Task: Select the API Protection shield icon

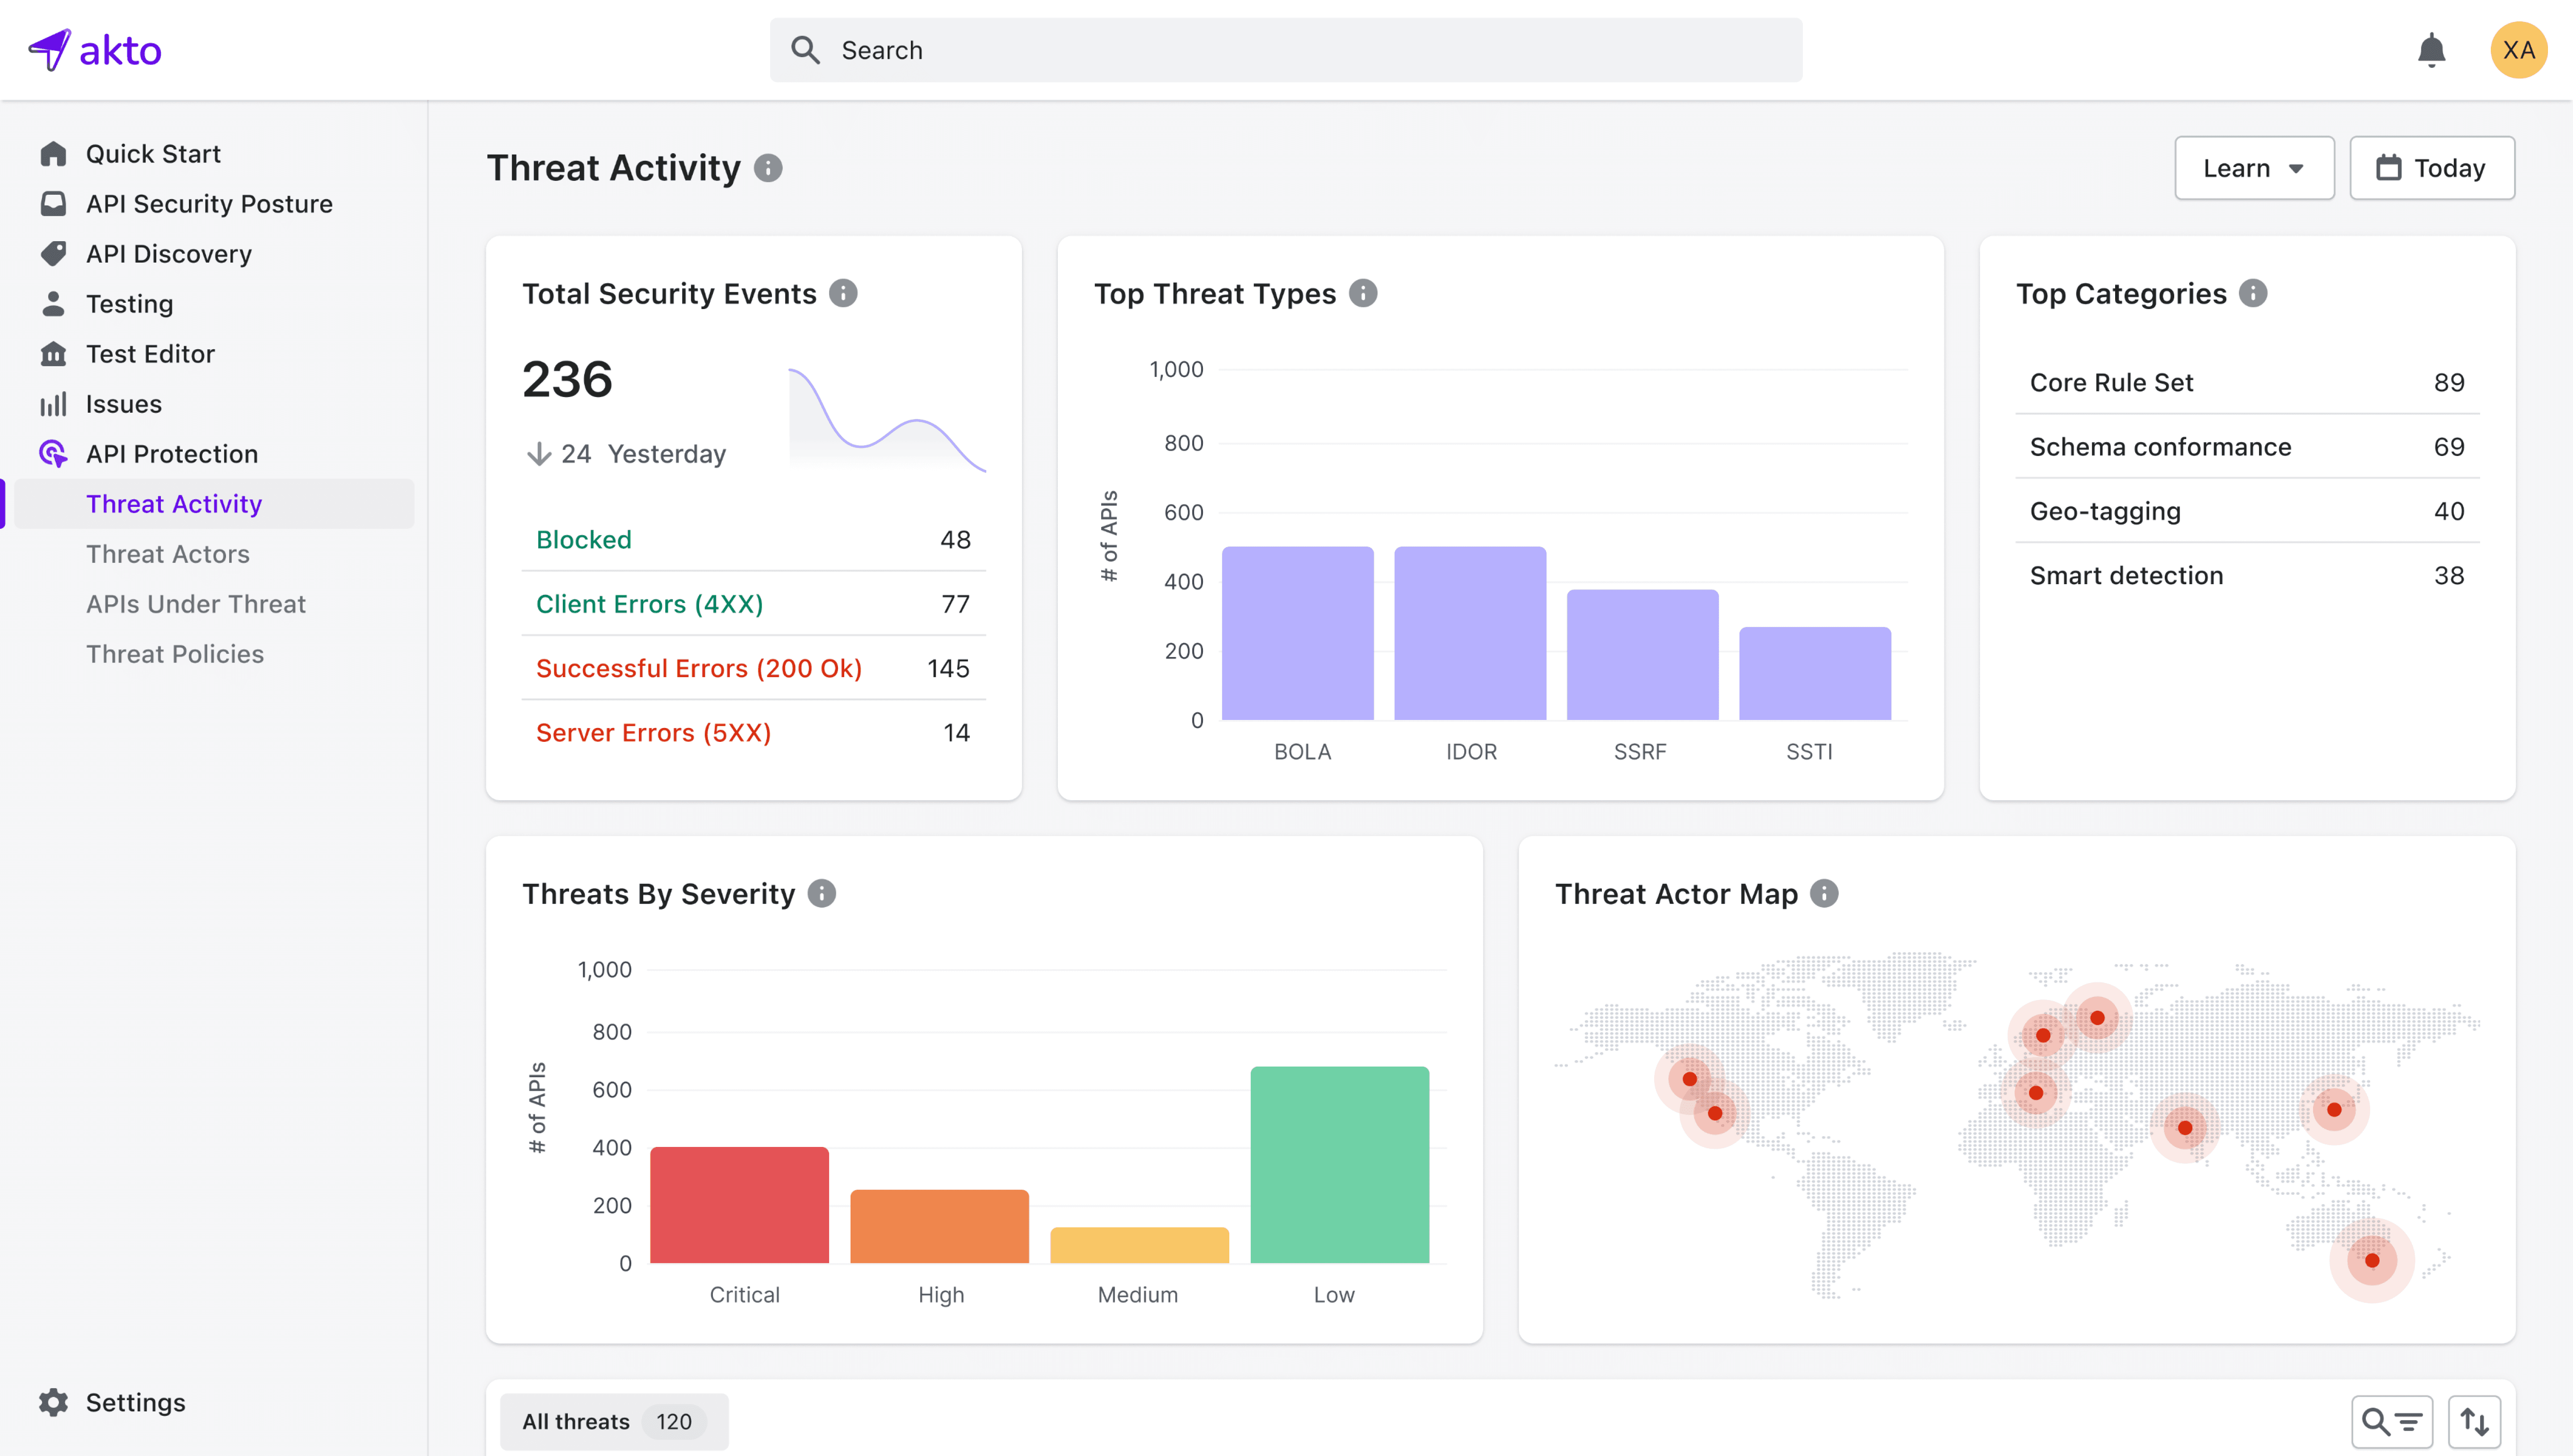Action: click(x=54, y=453)
